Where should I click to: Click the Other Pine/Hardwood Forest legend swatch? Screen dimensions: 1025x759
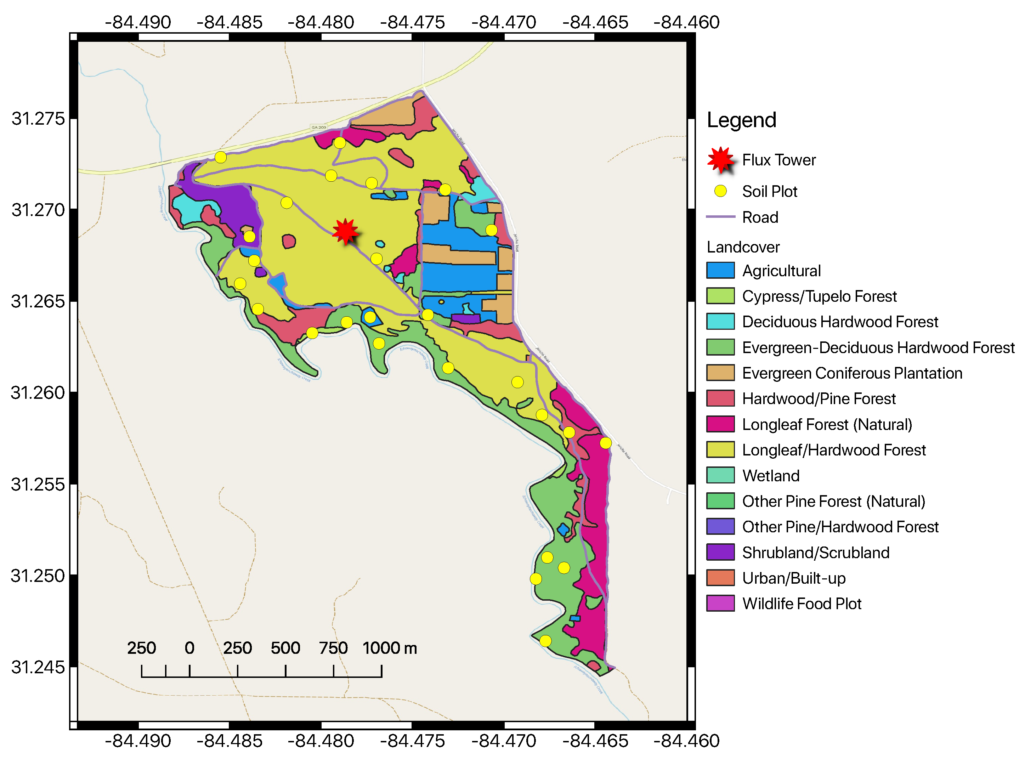720,527
